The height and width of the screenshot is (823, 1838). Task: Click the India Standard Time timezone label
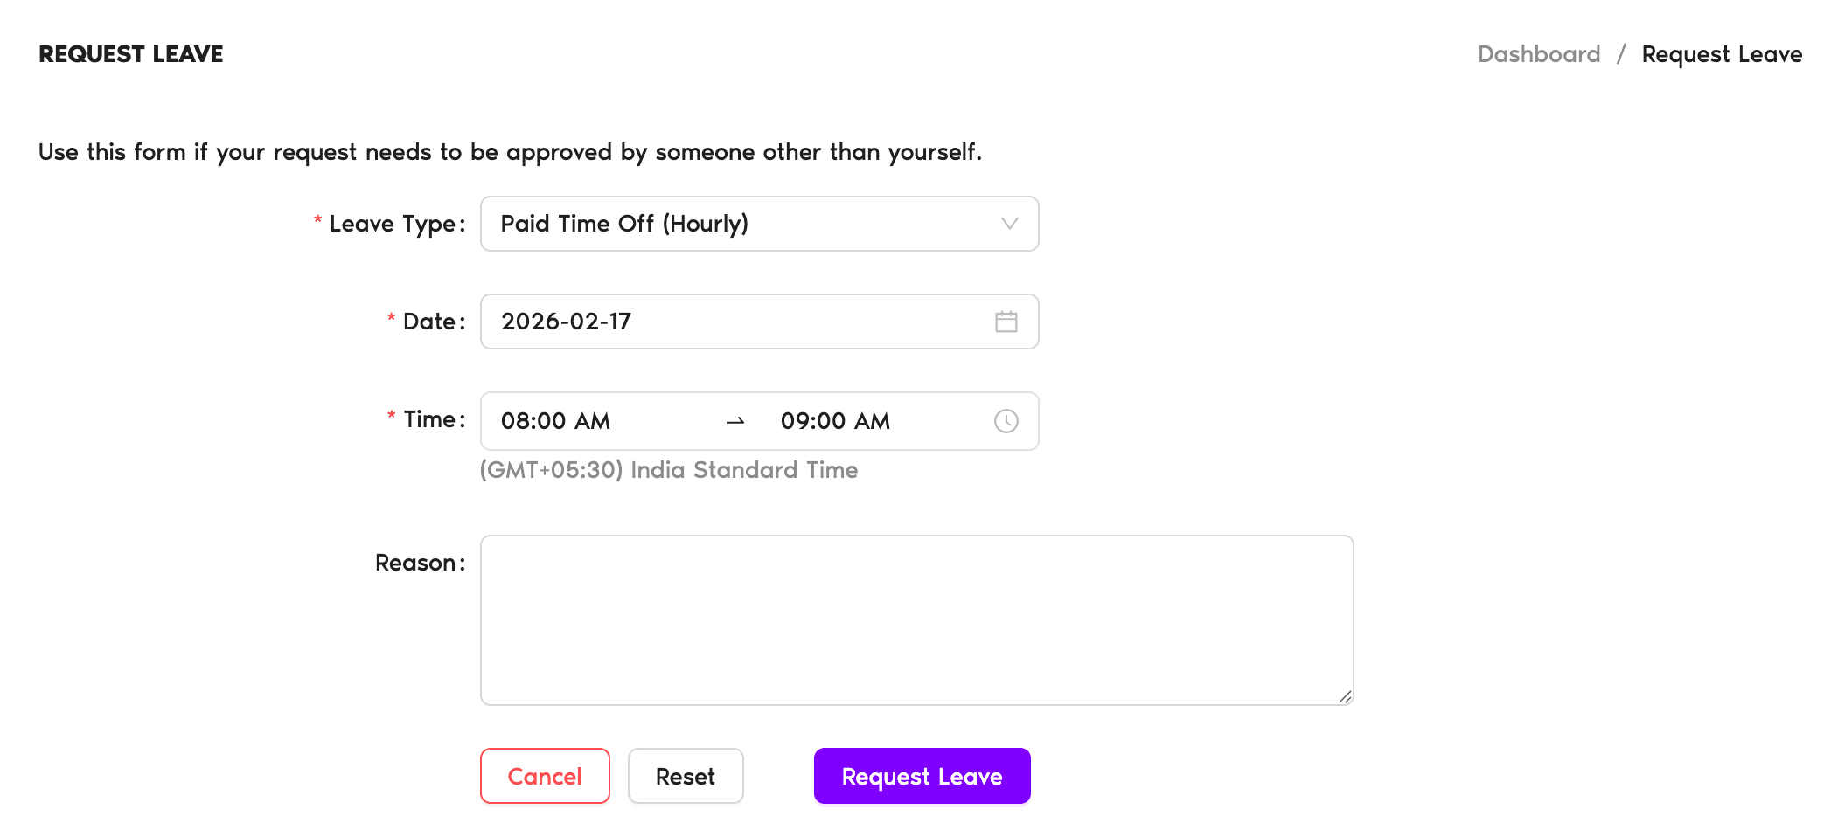(668, 470)
